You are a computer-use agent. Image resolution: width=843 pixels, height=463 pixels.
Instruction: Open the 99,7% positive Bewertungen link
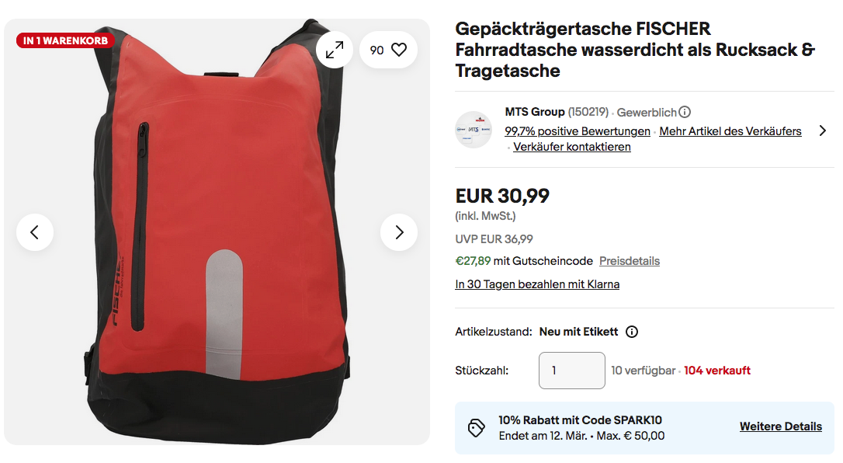pyautogui.click(x=578, y=131)
